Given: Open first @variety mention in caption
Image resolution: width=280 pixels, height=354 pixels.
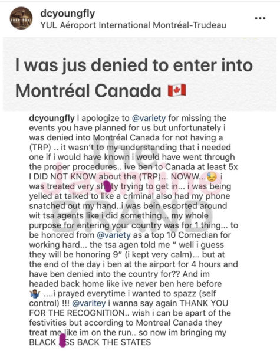Looking at the screenshot, I should [x=149, y=118].
